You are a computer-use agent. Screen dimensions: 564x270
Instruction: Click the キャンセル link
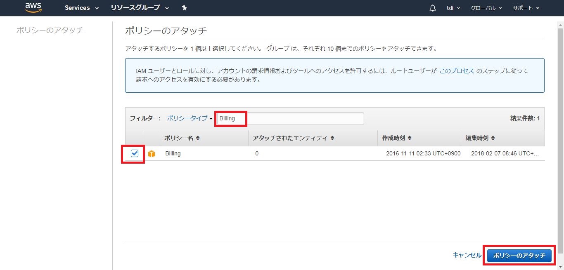point(467,255)
